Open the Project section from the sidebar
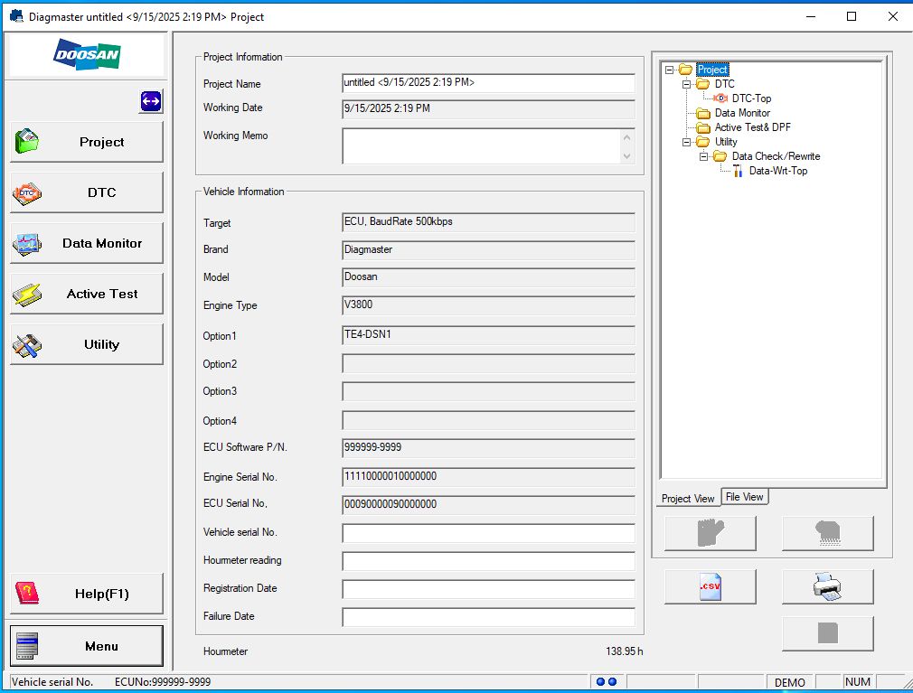 tap(87, 142)
